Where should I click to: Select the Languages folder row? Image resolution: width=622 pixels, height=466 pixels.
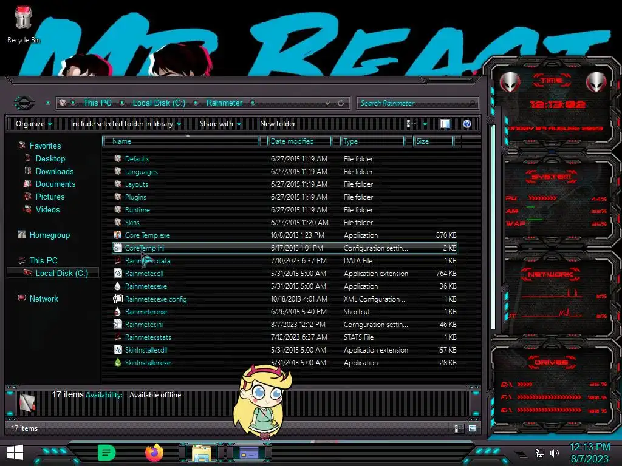[284, 172]
